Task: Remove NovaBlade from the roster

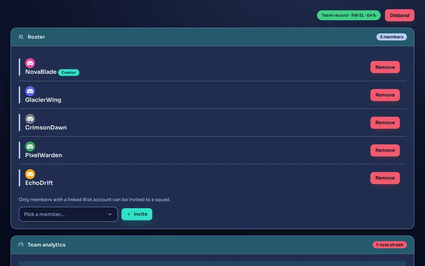Action: tap(385, 67)
